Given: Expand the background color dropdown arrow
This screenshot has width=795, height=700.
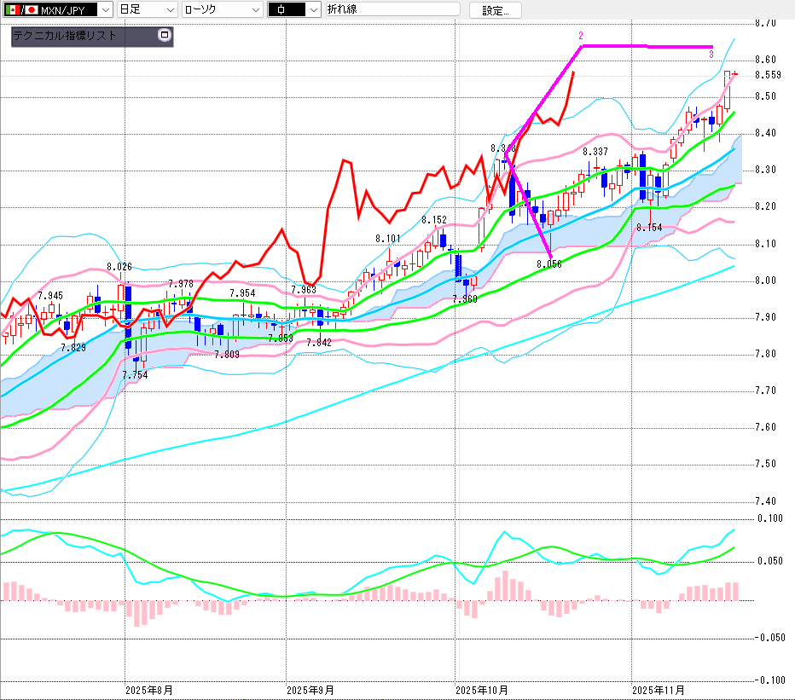Looking at the screenshot, I should click(313, 9).
